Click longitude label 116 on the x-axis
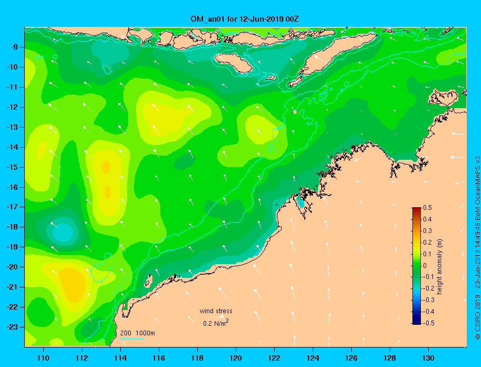This screenshot has height=367, width=481. [x=159, y=358]
